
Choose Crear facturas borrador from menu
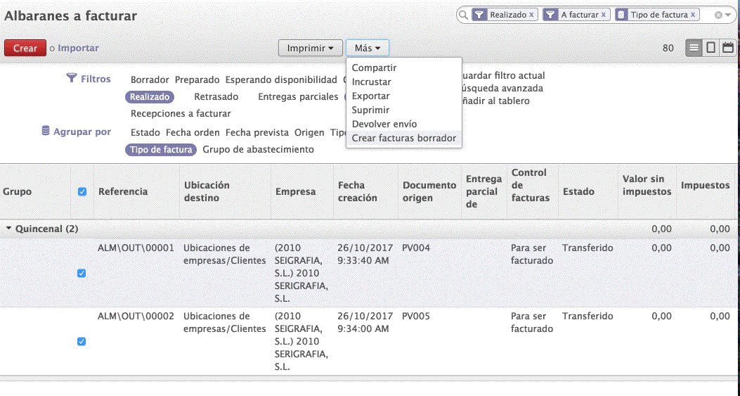[403, 138]
